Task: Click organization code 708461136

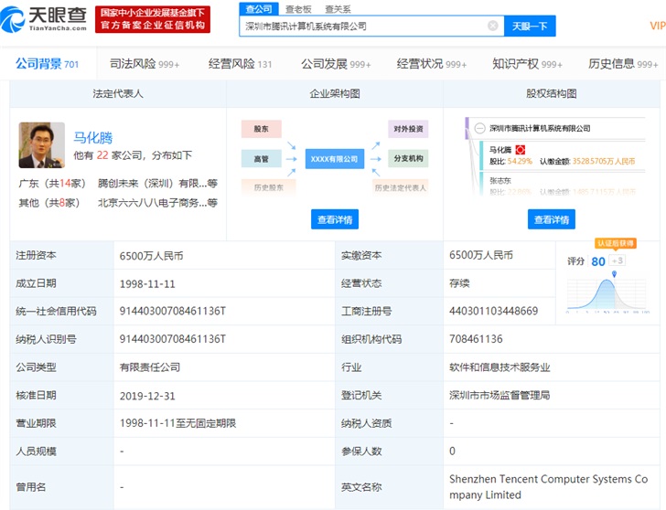Action: (x=476, y=339)
